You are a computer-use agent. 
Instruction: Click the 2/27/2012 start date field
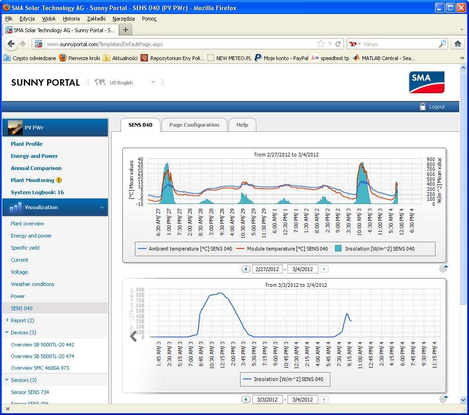(x=268, y=269)
